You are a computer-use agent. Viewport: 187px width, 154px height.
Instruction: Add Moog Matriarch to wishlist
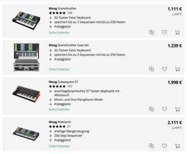(164, 146)
